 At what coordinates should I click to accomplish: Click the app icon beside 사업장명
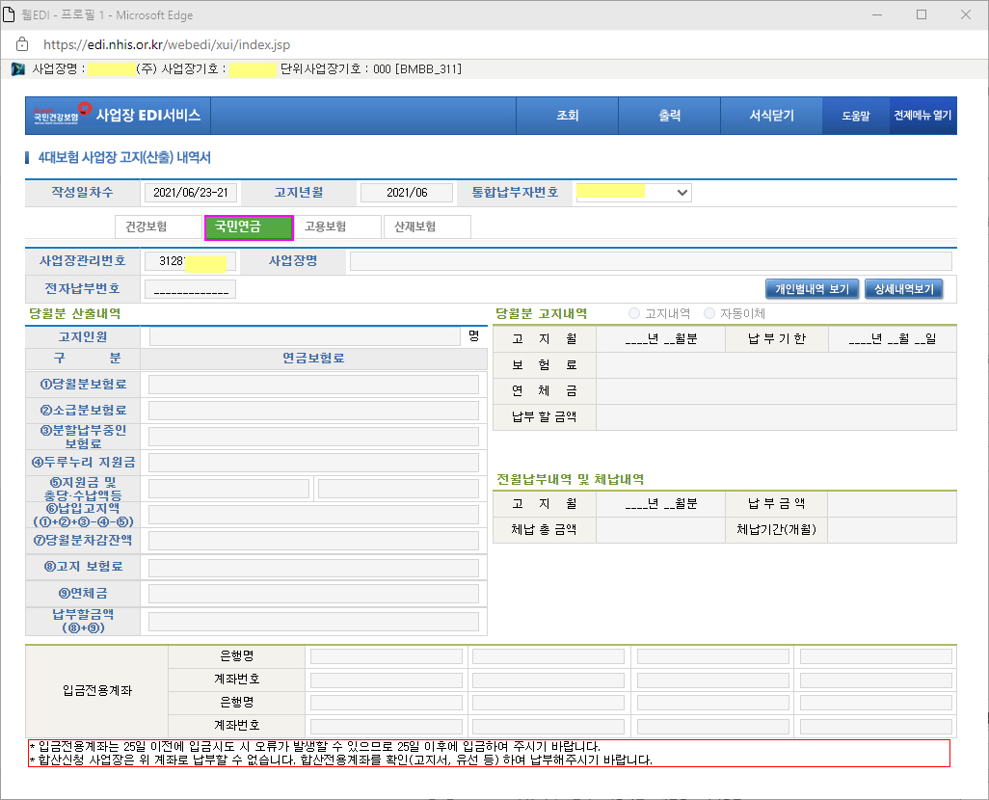pos(18,68)
